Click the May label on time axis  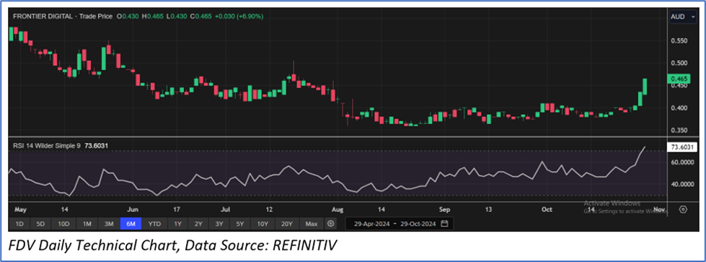[21, 210]
